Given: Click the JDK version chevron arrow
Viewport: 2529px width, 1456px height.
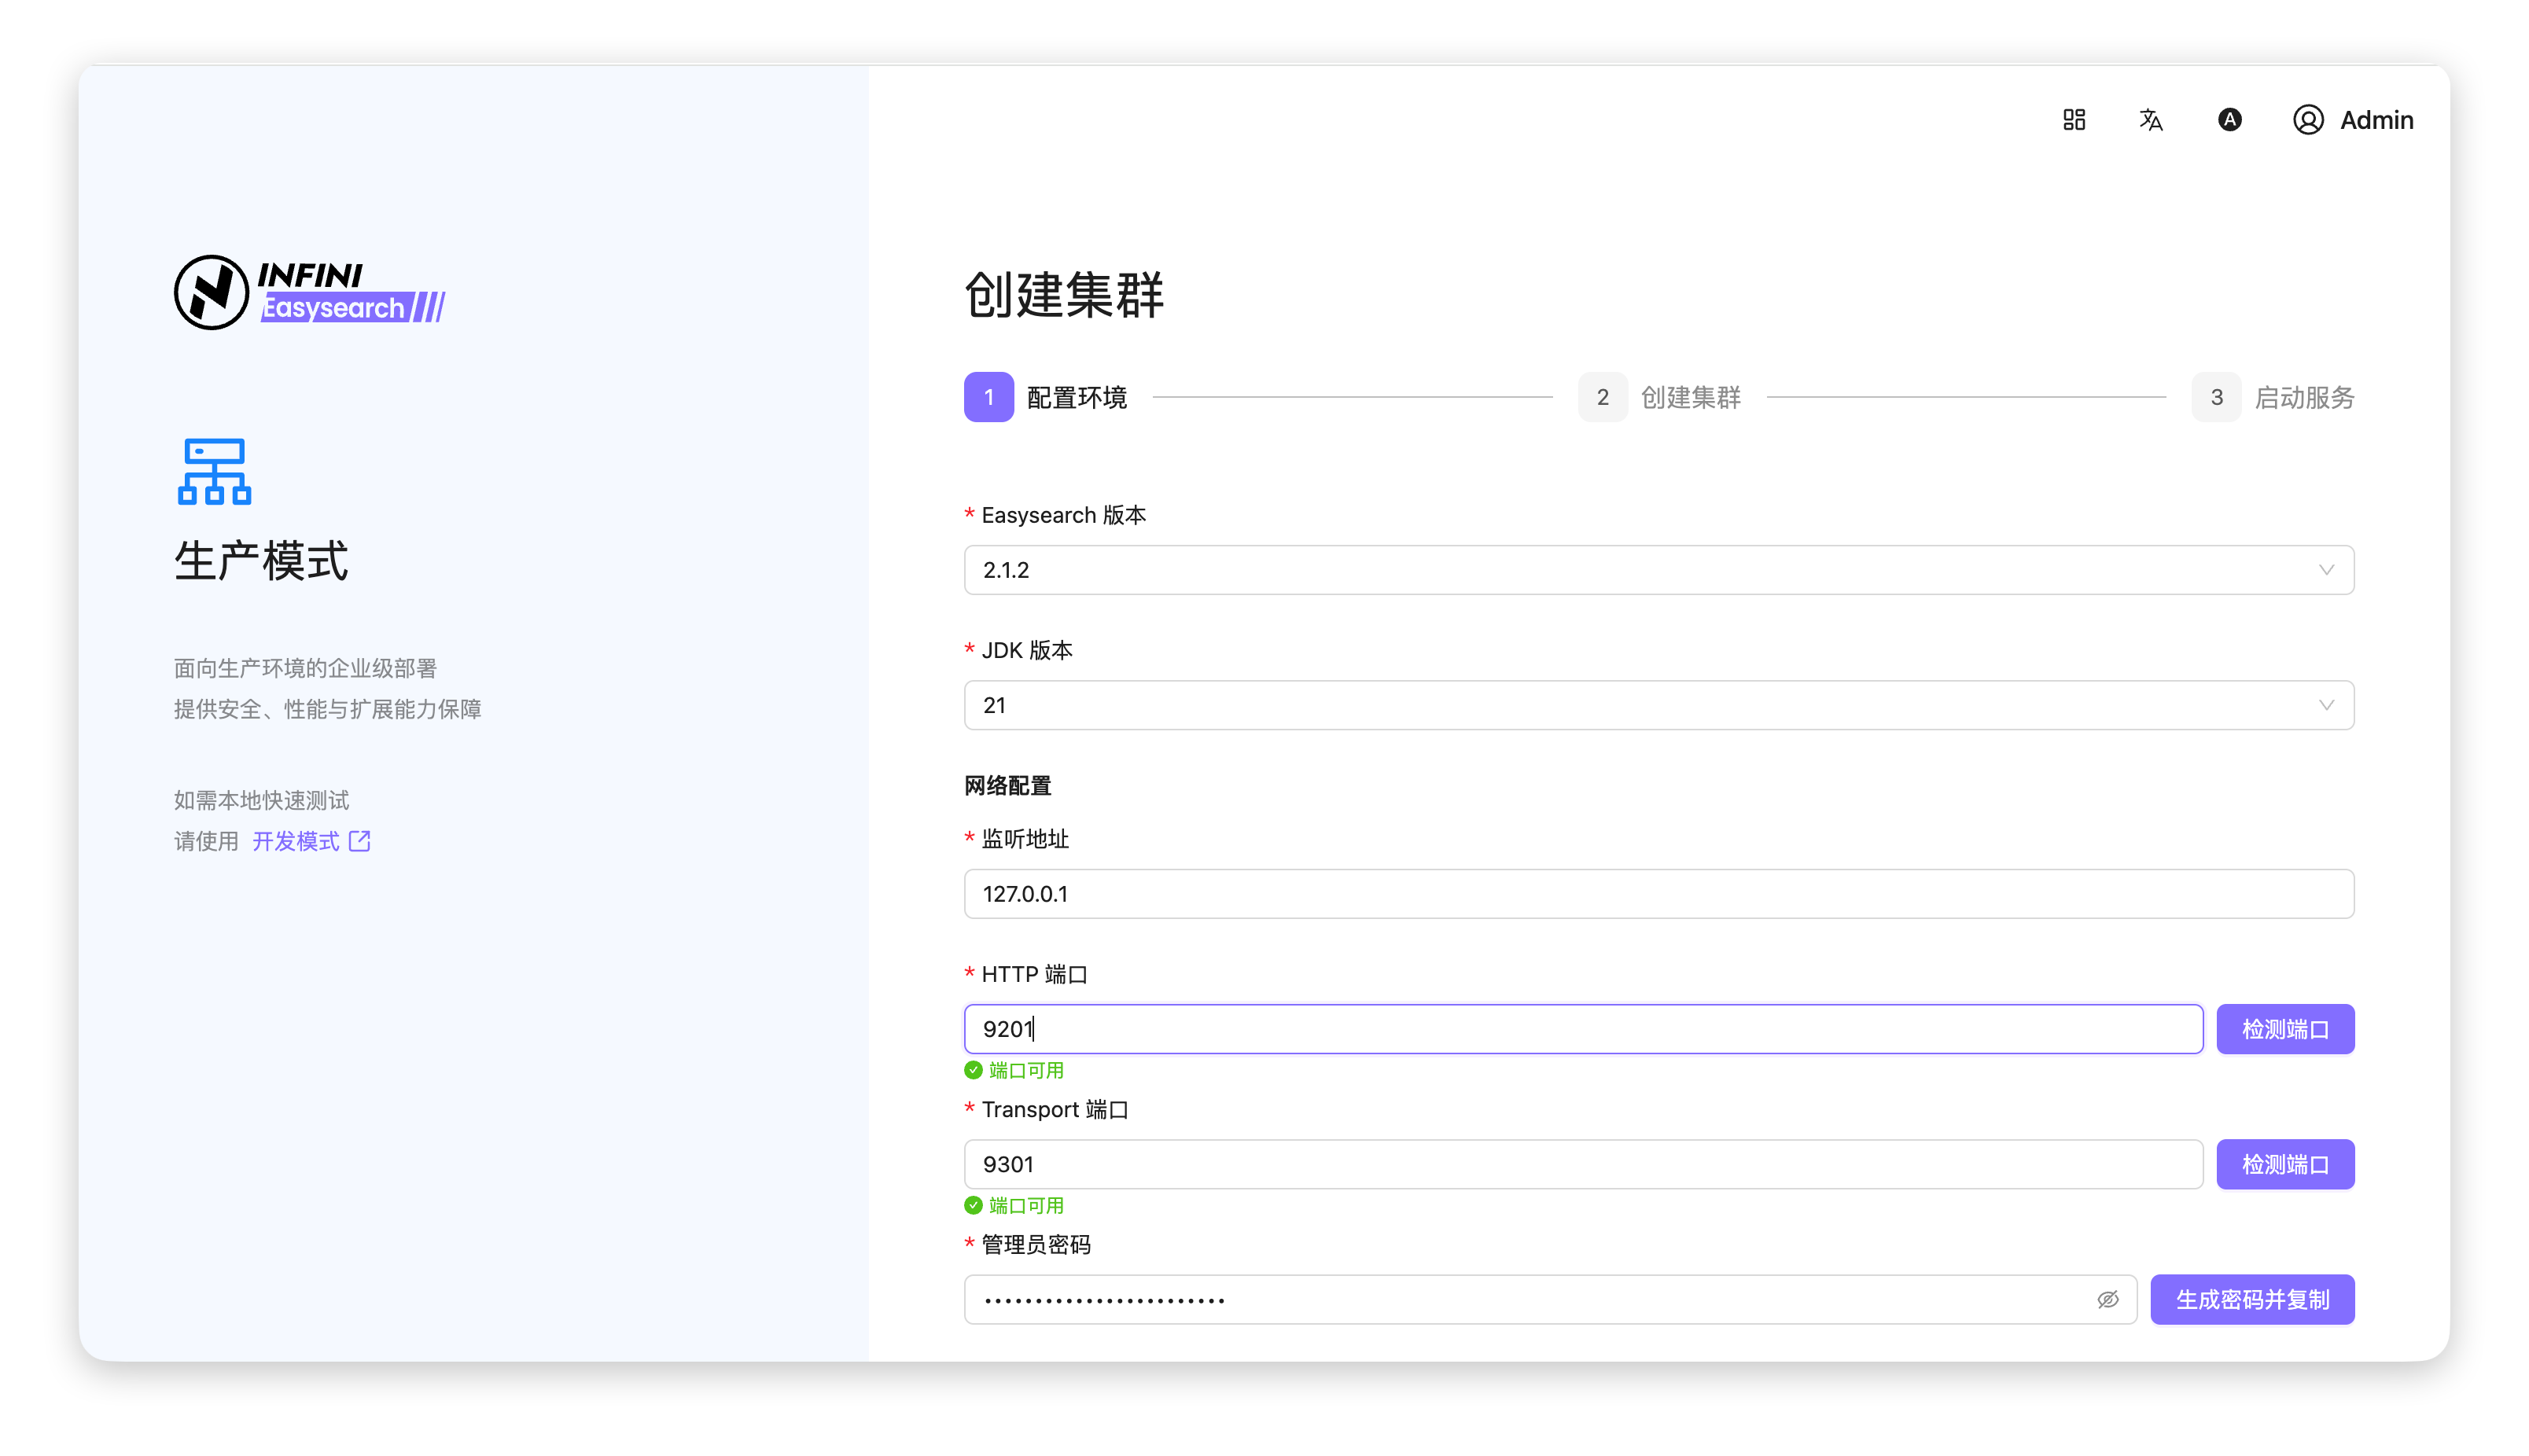Looking at the screenshot, I should tap(2326, 706).
